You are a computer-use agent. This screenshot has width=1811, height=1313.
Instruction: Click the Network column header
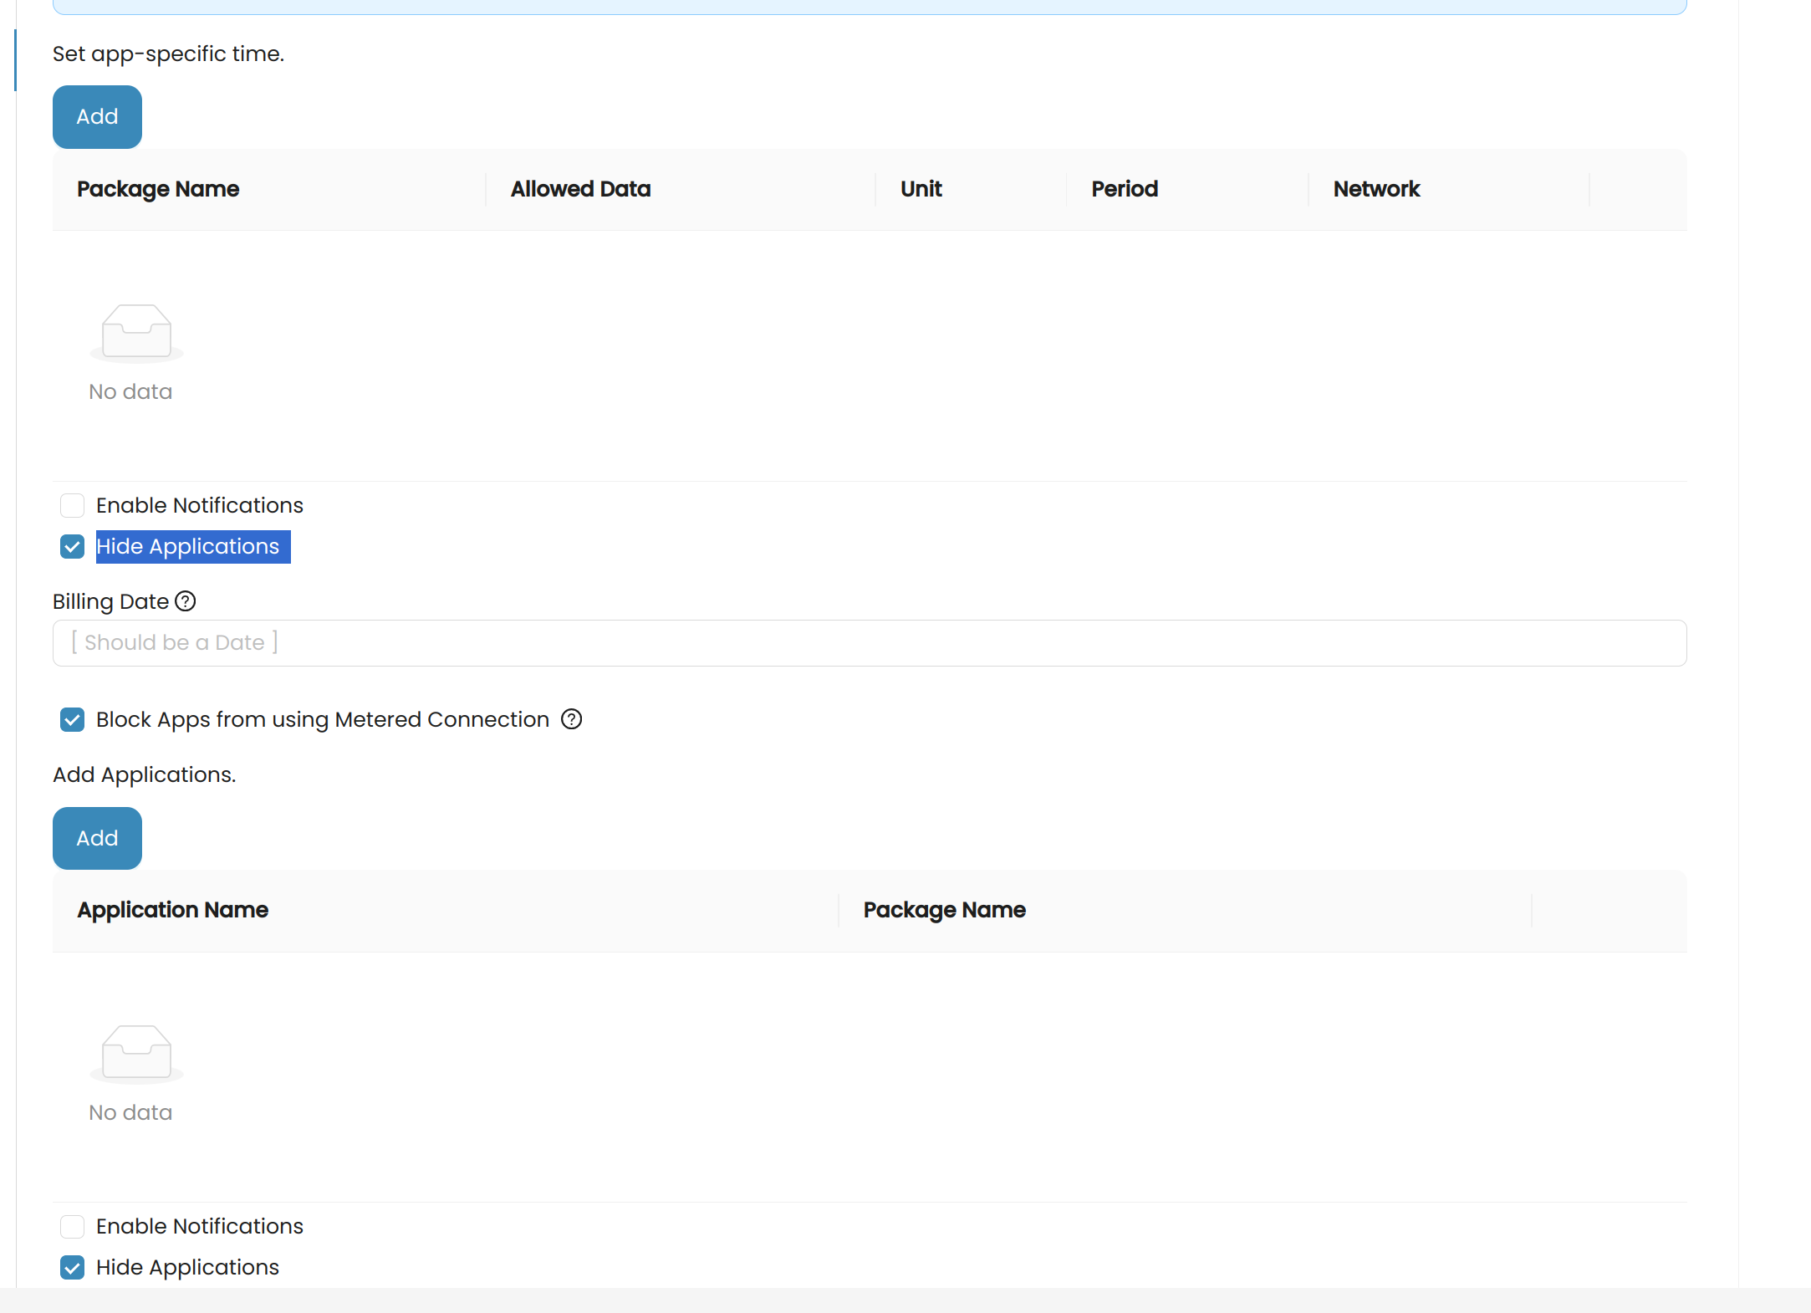[1376, 189]
